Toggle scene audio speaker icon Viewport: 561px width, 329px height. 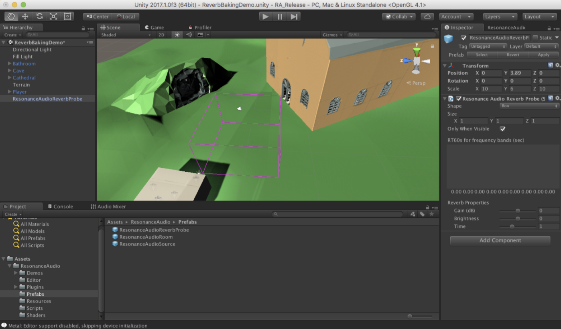pyautogui.click(x=189, y=35)
